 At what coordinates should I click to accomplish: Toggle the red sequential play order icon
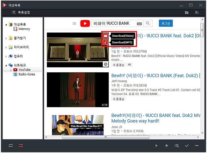[x=21, y=146]
